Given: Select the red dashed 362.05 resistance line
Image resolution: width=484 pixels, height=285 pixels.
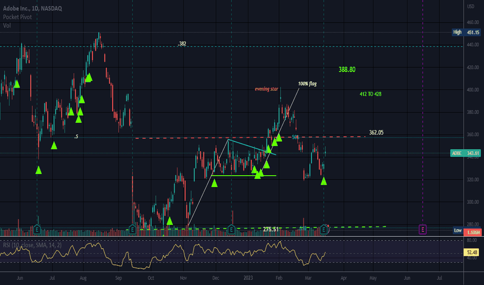Looking at the screenshot, I should point(250,137).
